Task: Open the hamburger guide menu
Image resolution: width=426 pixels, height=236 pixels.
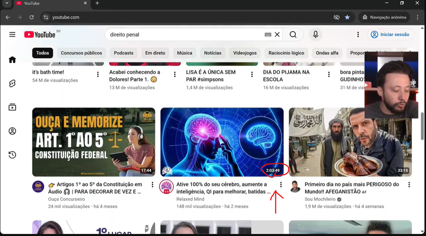Action: 12,34
